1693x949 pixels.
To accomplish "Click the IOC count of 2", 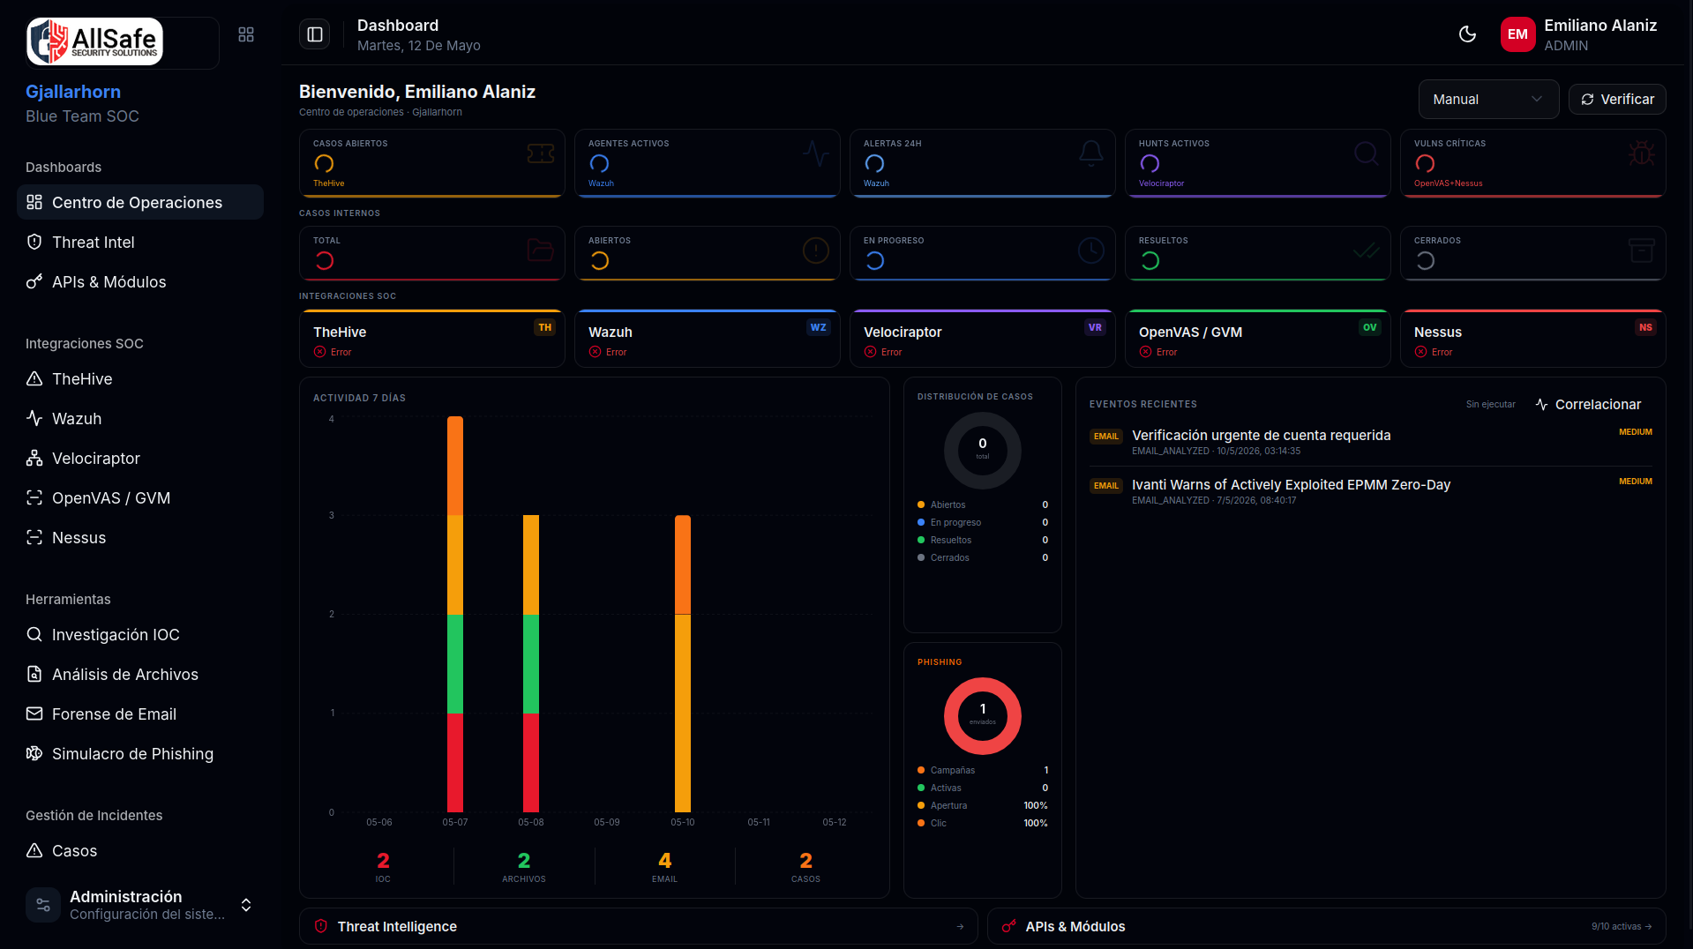I will pyautogui.click(x=383, y=860).
